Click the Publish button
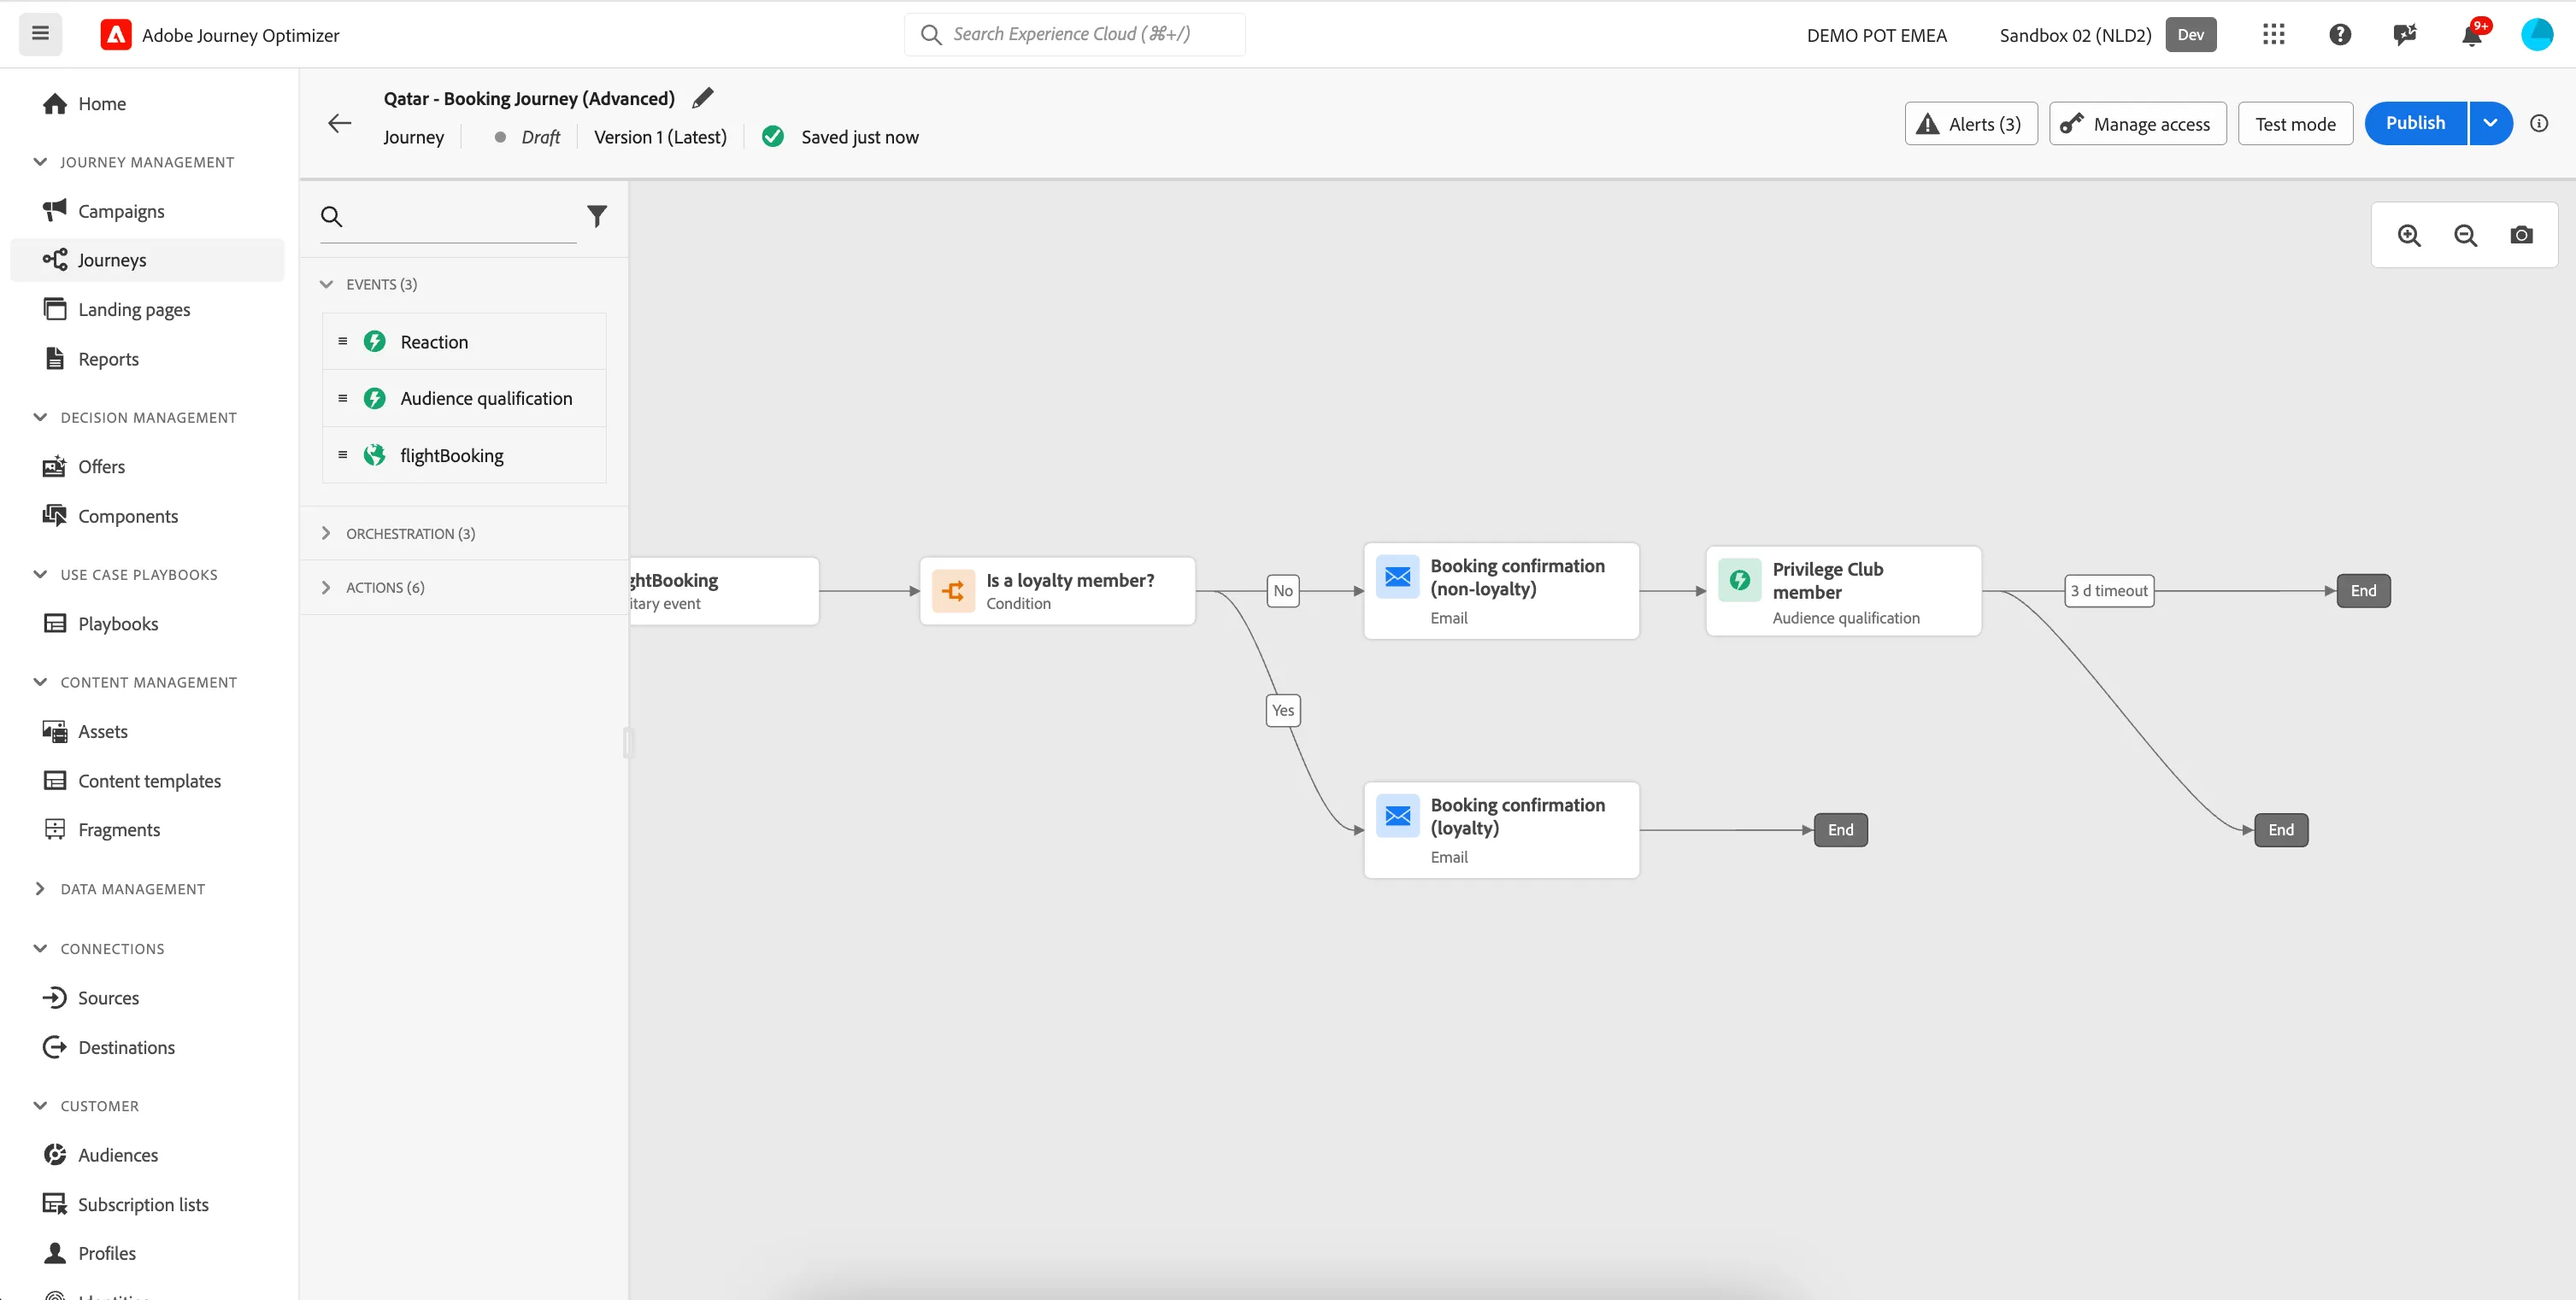2576x1300 pixels. (x=2415, y=123)
